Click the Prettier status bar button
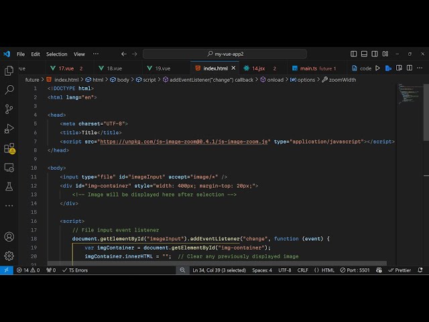 400,270
